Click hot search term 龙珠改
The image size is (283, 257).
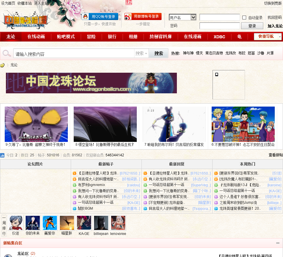coord(231,53)
